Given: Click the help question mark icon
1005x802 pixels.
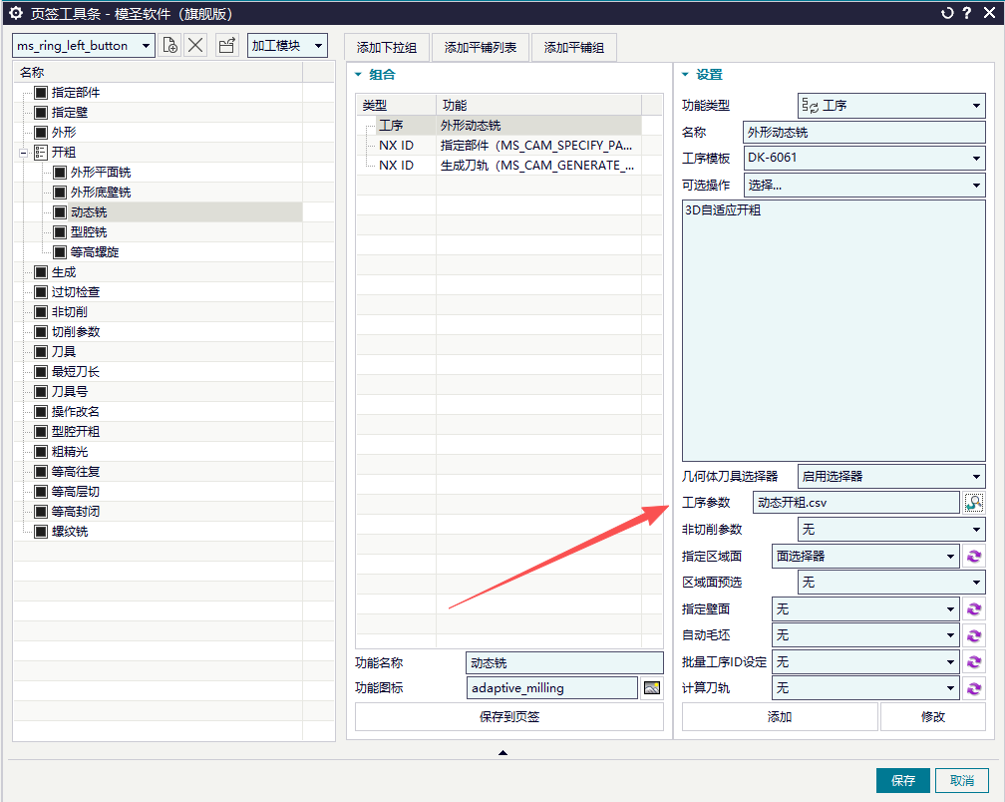Looking at the screenshot, I should point(967,13).
